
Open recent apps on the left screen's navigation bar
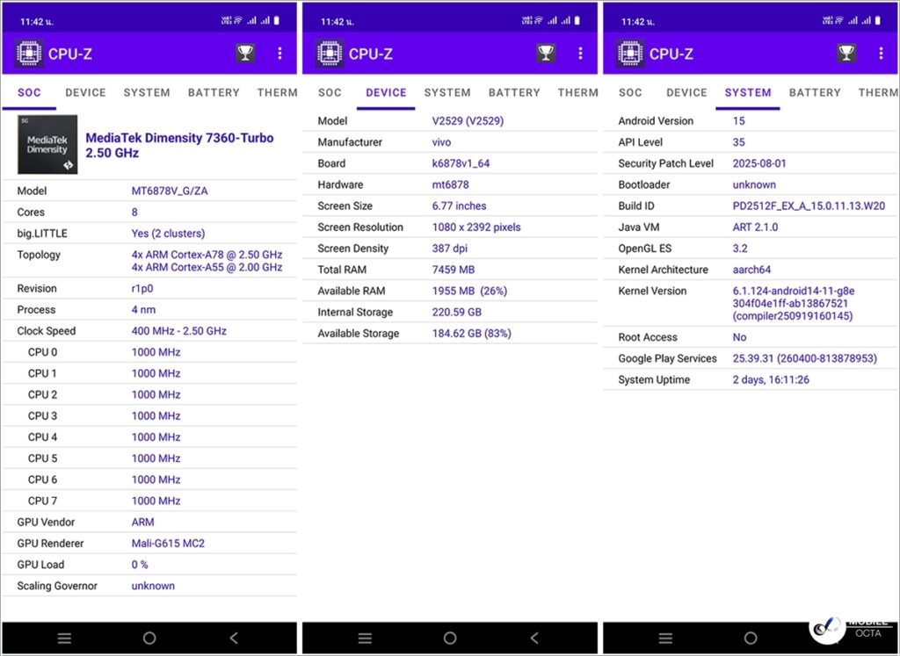coord(64,638)
